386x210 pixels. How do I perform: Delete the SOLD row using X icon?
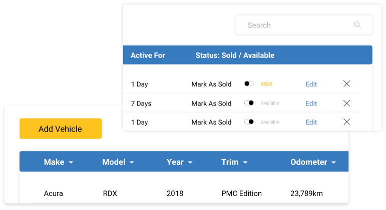click(x=346, y=84)
